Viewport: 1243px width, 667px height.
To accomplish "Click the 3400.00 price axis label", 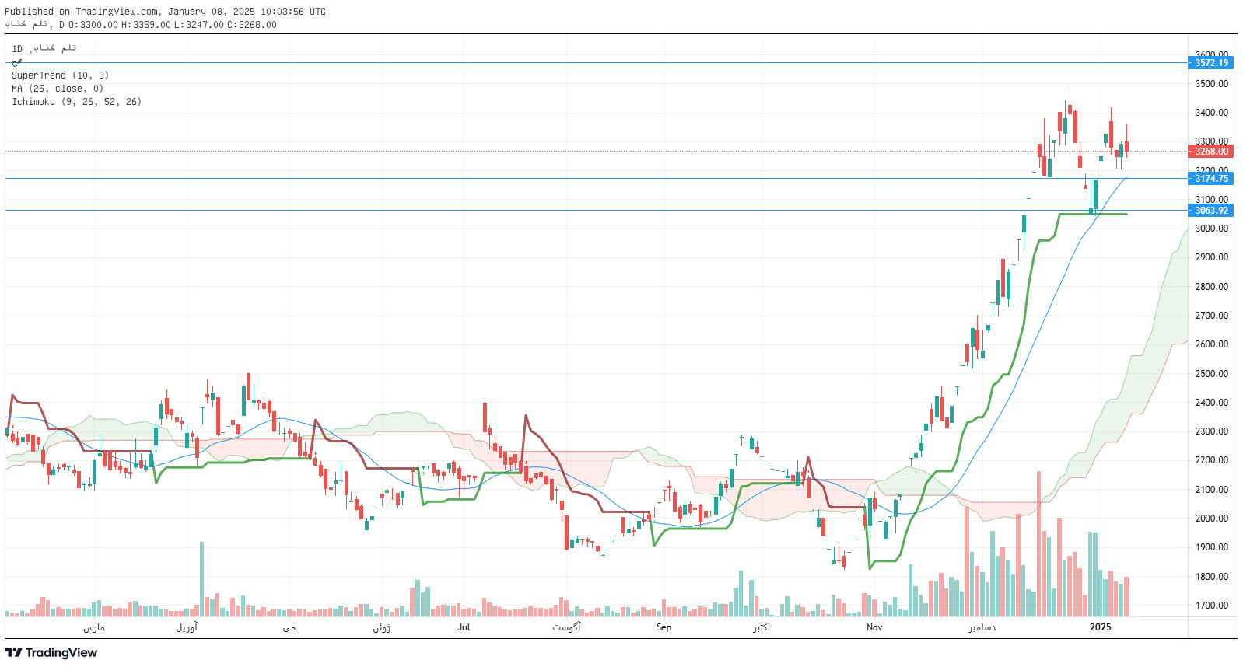I will coord(1212,113).
